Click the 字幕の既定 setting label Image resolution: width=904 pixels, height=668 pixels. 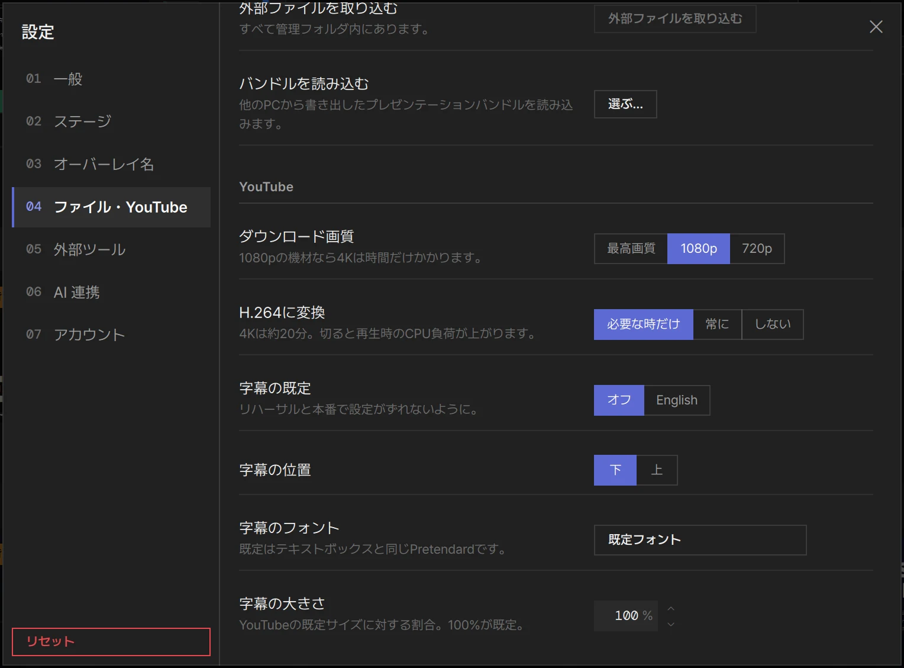tap(275, 388)
